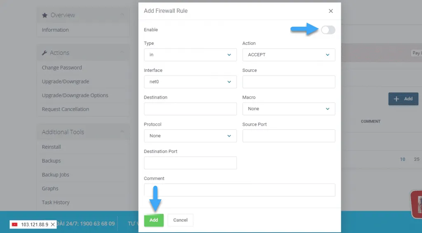Open the Protocol dropdown set to None
422x233 pixels.
tap(190, 136)
